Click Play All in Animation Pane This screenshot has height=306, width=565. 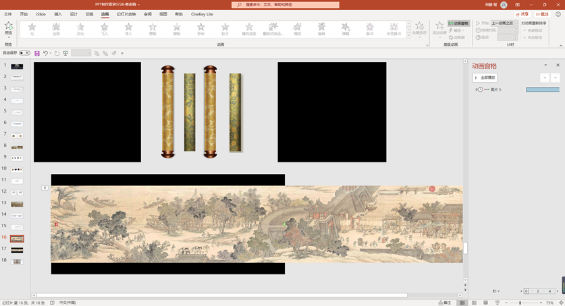click(x=485, y=78)
